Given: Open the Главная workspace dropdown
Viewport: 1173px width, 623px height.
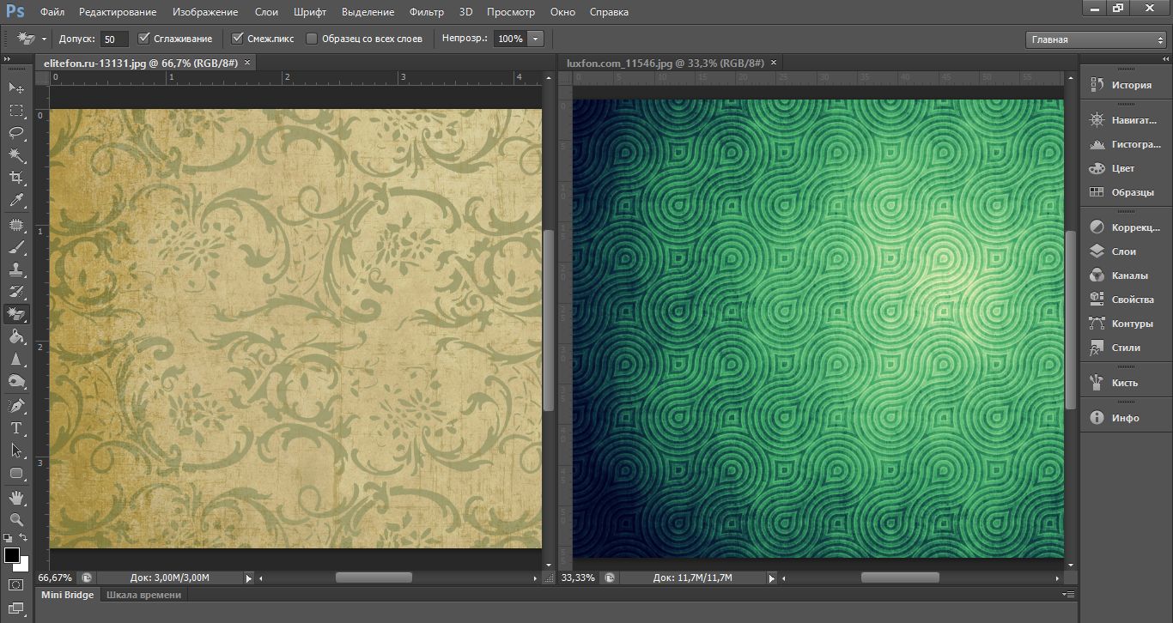Looking at the screenshot, I should [1096, 39].
